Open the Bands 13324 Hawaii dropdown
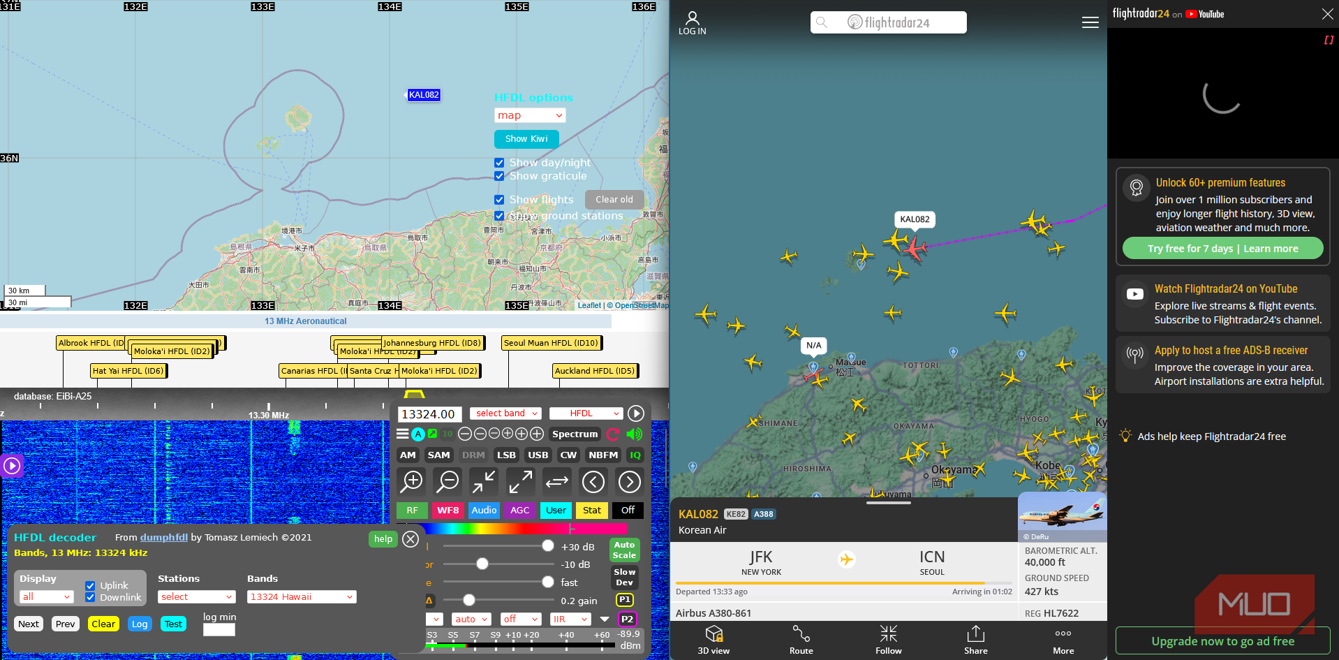The height and width of the screenshot is (660, 1339). click(x=302, y=597)
